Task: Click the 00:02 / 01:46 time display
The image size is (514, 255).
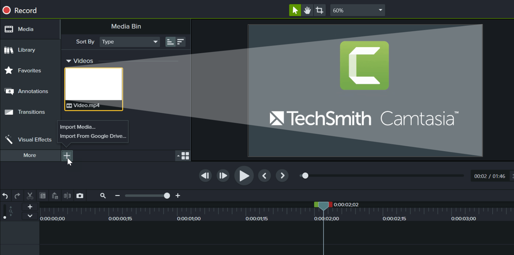Action: click(489, 176)
